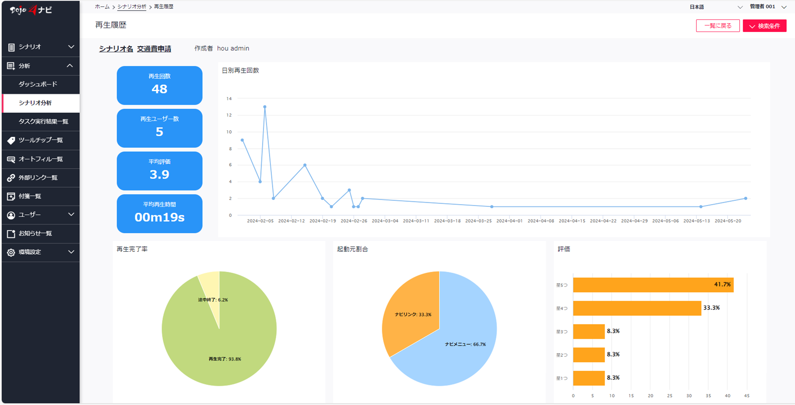Click the 付箋一覧 sticky note icon
Viewport: 795px width, 405px height.
(11, 196)
